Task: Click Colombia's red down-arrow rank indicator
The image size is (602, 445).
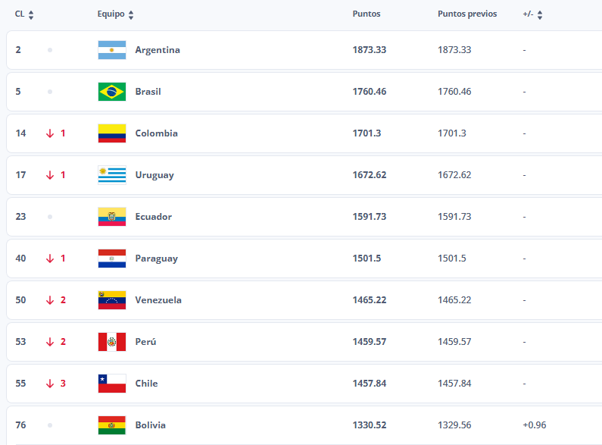Action: [x=50, y=133]
